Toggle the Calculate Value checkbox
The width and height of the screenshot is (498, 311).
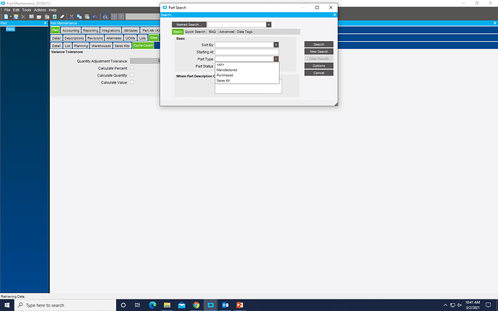point(132,82)
